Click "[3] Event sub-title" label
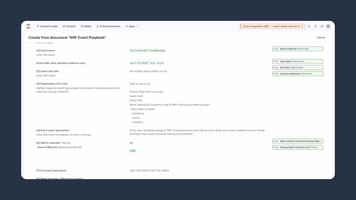 coord(47,71)
